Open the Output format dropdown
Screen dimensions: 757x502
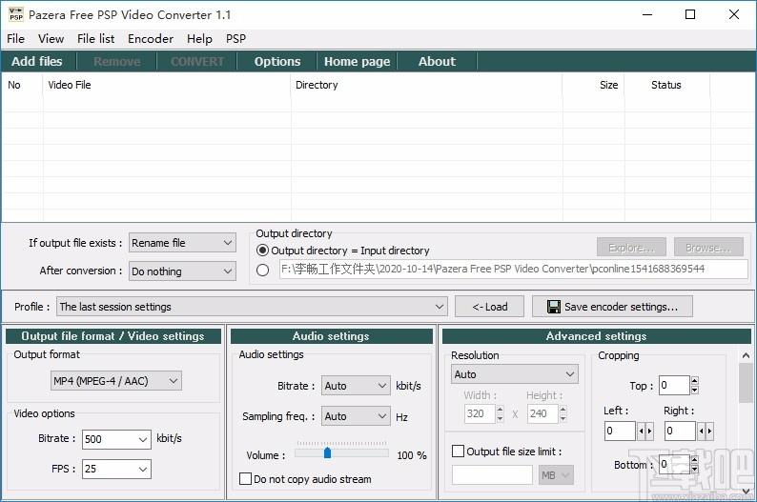pos(116,381)
